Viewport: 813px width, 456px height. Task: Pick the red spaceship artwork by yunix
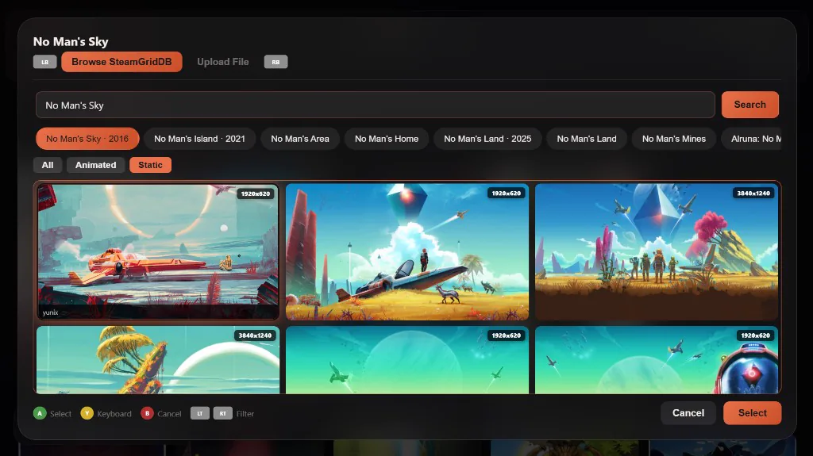(158, 251)
